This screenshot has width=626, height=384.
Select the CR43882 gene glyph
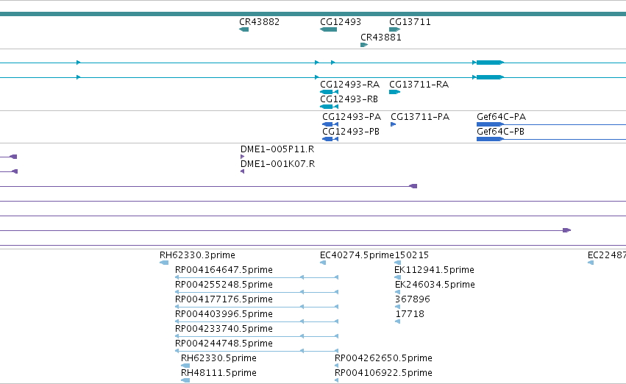[x=244, y=29]
